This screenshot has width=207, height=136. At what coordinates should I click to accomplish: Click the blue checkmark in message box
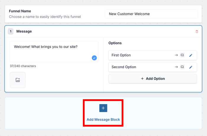(x=94, y=58)
